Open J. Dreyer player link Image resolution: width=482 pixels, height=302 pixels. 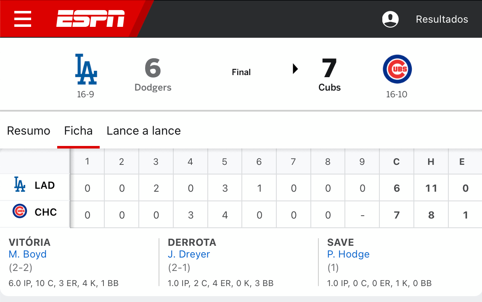coord(189,254)
